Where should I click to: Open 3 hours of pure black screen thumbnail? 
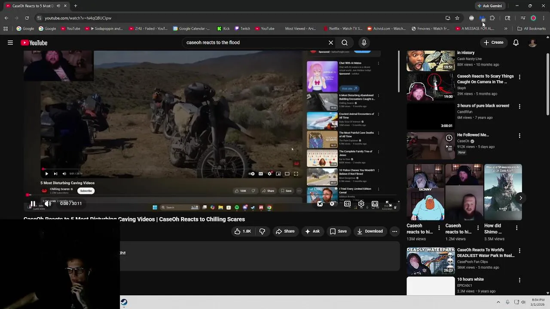tap(431, 116)
